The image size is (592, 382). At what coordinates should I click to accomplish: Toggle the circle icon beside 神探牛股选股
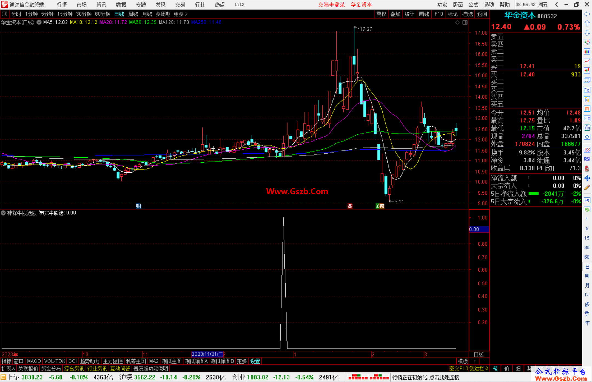(x=3, y=213)
